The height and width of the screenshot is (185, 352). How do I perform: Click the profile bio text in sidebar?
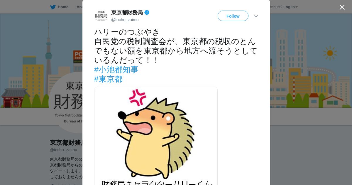(x=66, y=168)
